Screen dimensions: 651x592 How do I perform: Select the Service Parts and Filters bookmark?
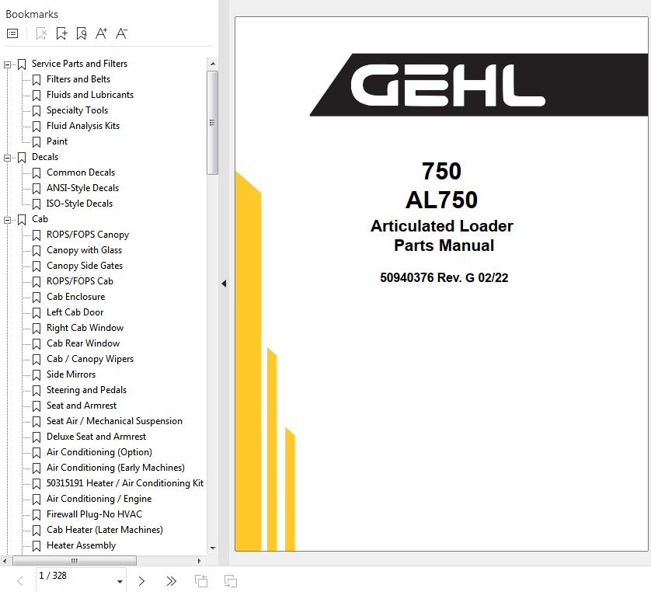click(79, 64)
